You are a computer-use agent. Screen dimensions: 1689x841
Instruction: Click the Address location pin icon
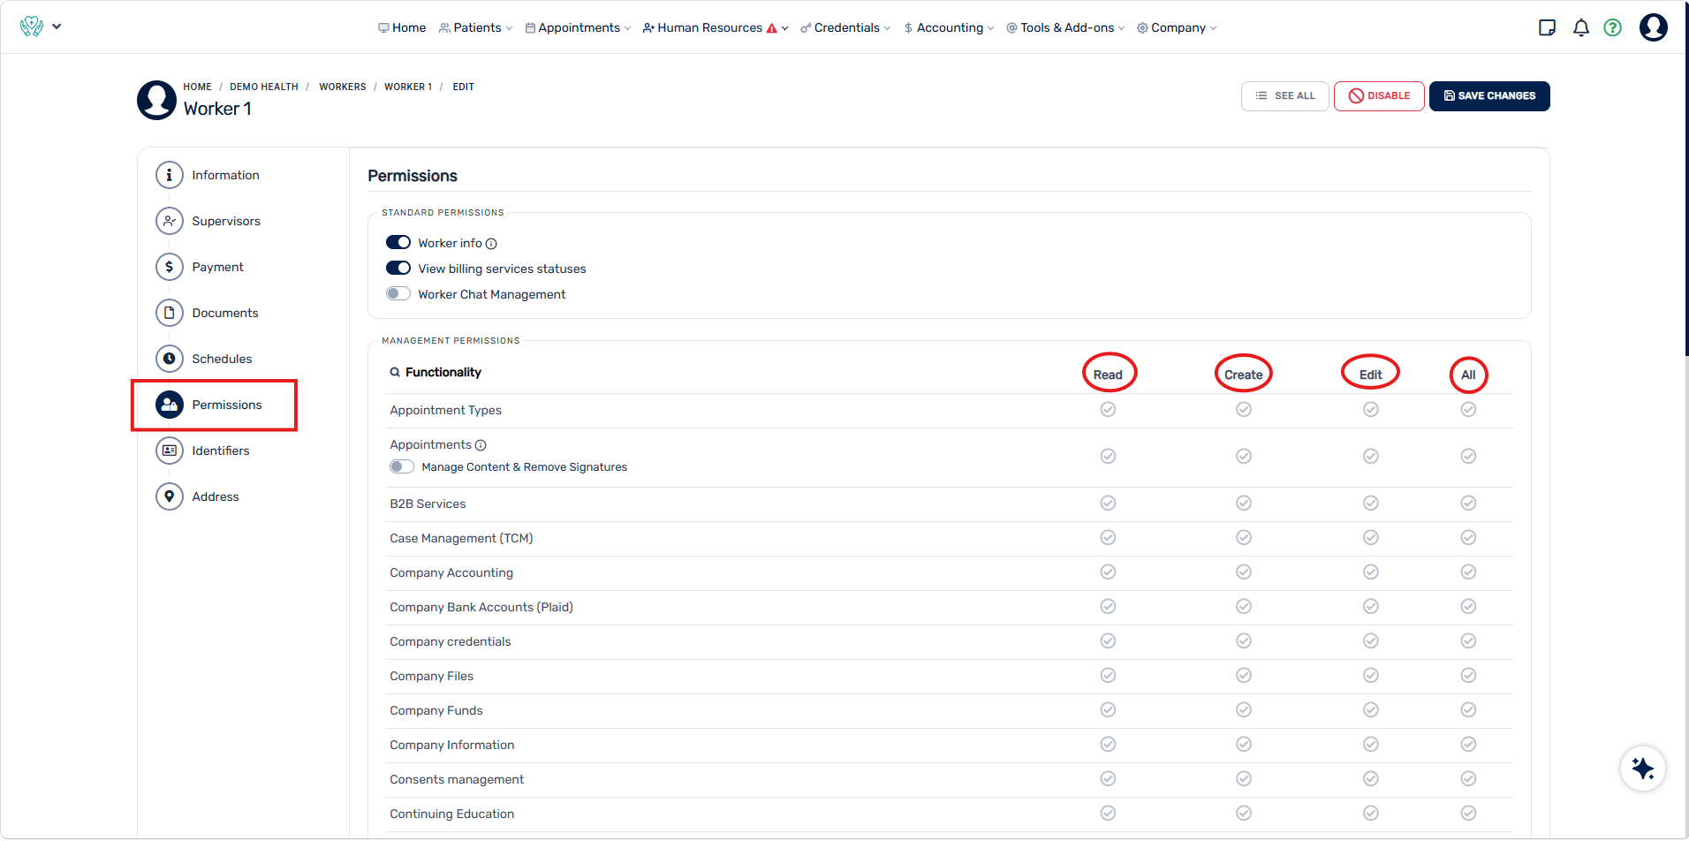tap(170, 496)
